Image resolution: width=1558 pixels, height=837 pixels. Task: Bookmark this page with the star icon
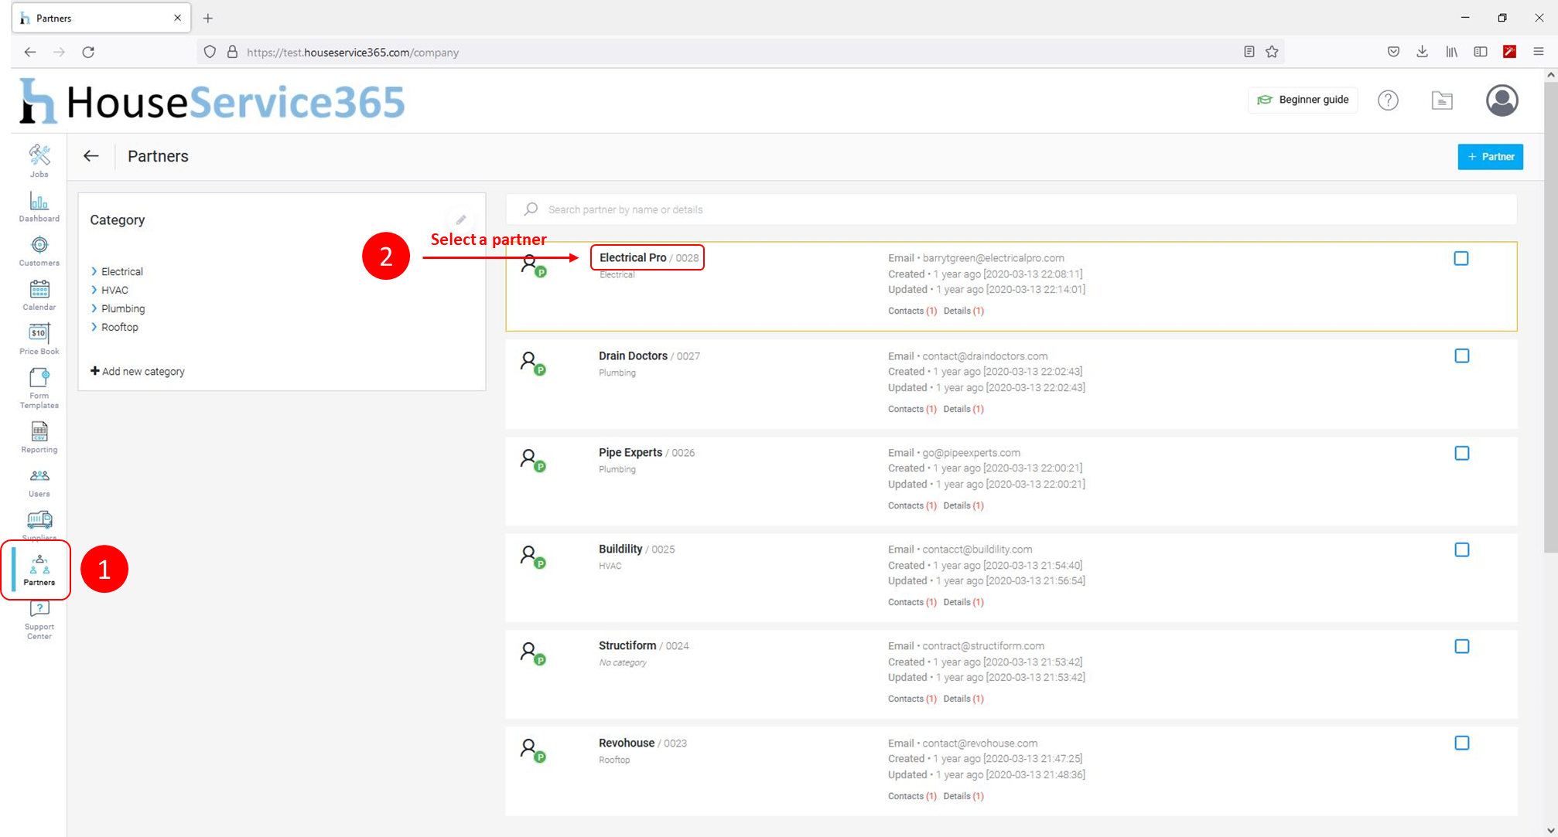[x=1272, y=52]
